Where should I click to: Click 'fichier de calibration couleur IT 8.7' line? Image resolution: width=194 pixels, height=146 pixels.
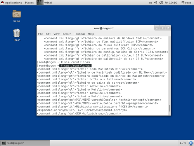coord(104,55)
